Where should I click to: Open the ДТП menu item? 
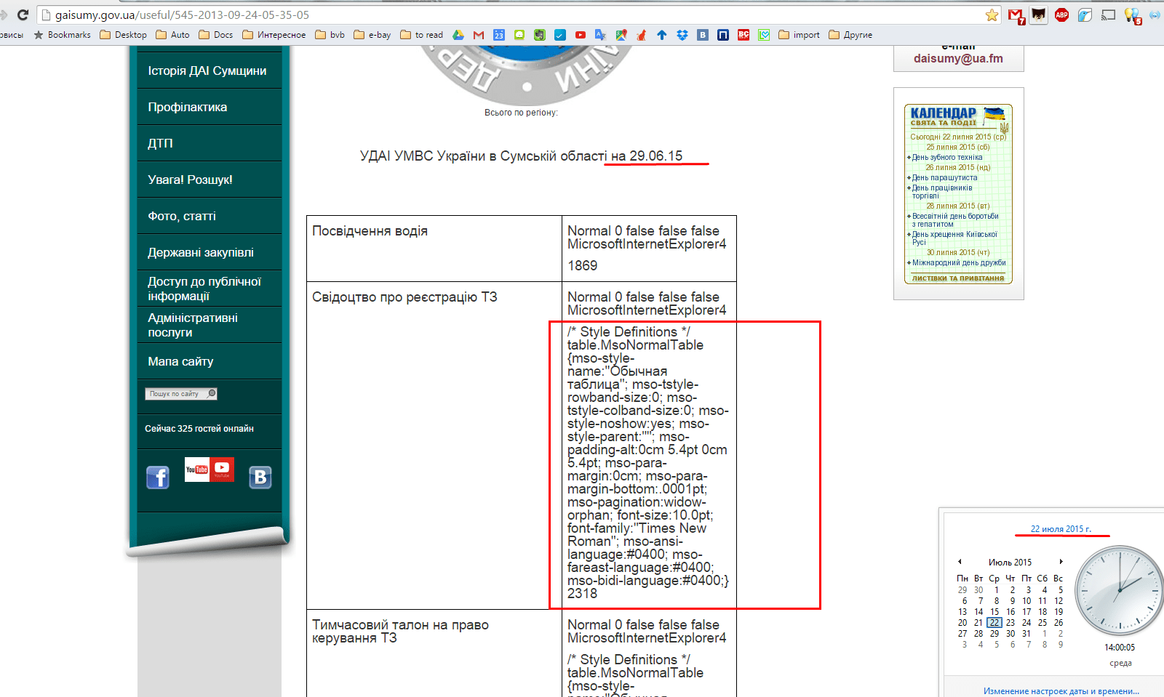pyautogui.click(x=210, y=143)
